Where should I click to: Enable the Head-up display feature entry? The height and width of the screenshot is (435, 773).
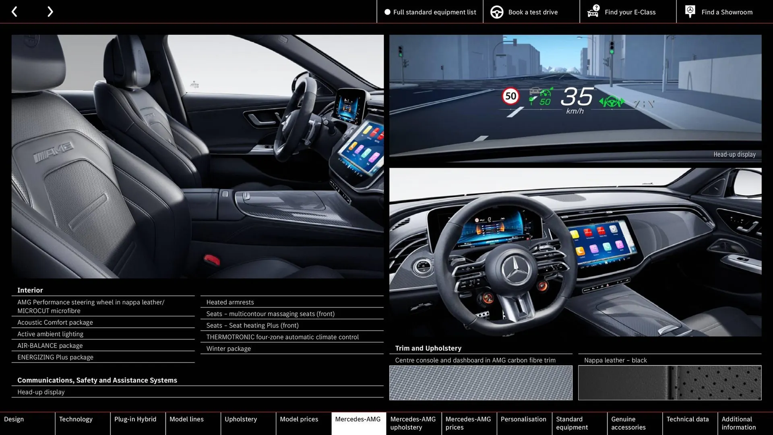(41, 392)
